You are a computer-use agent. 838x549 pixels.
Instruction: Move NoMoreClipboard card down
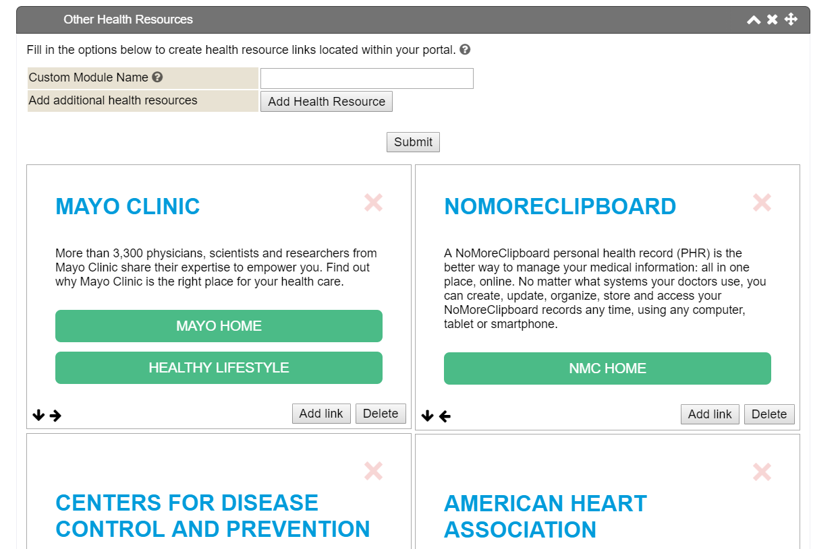click(427, 416)
